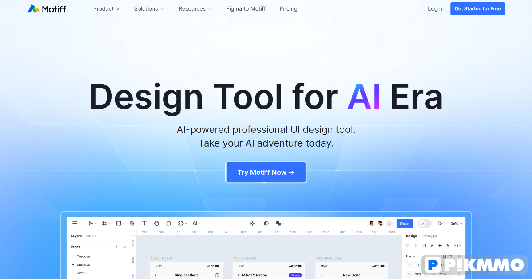Screen dimensions: 532x279
Task: Select the Hand pan tool
Action: pyautogui.click(x=156, y=224)
